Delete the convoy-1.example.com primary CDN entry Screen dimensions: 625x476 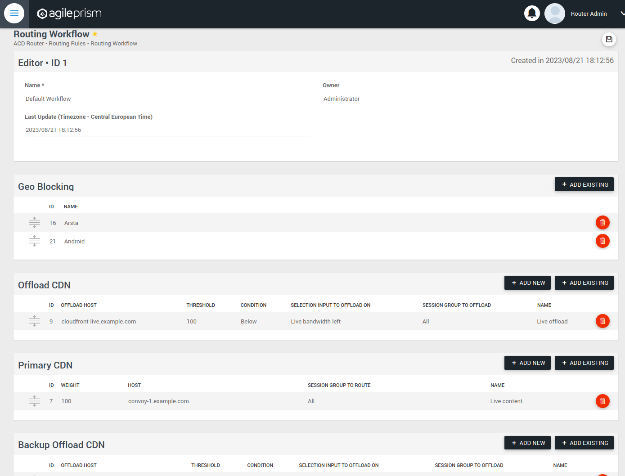[603, 401]
